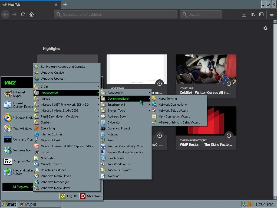The image size is (277, 208).
Task: Click the Paint icon
Action: tap(103, 140)
